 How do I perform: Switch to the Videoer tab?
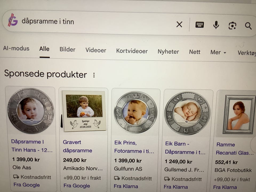(x=96, y=50)
